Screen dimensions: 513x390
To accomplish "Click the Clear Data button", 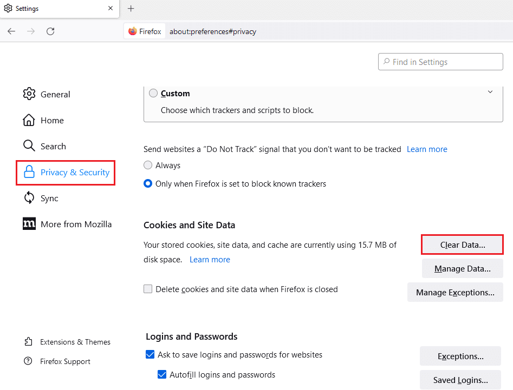I will click(x=462, y=244).
